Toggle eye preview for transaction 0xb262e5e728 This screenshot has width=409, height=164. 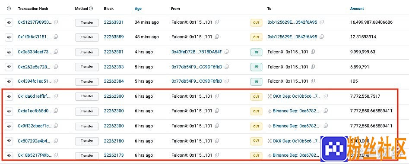(9, 67)
